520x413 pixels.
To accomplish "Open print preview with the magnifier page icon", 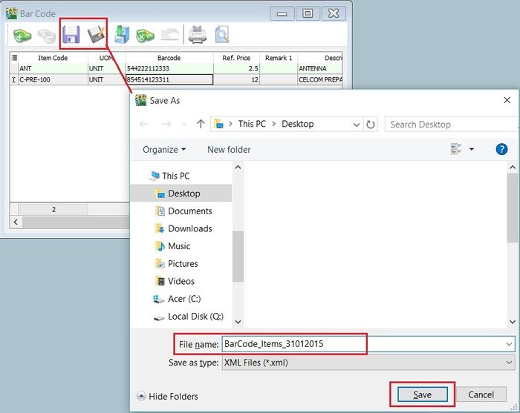I will (221, 35).
